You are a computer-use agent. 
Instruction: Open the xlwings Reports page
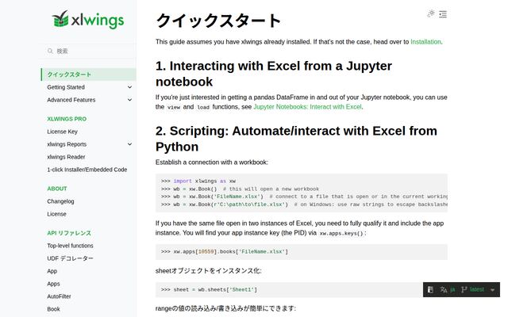coord(67,144)
